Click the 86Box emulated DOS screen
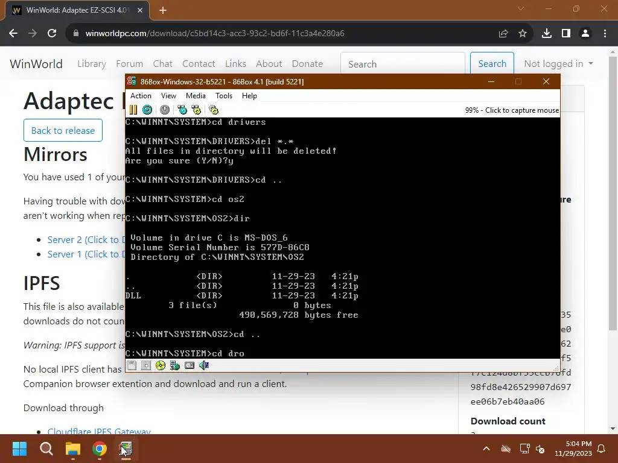Screen dimensions: 618x463 343,238
